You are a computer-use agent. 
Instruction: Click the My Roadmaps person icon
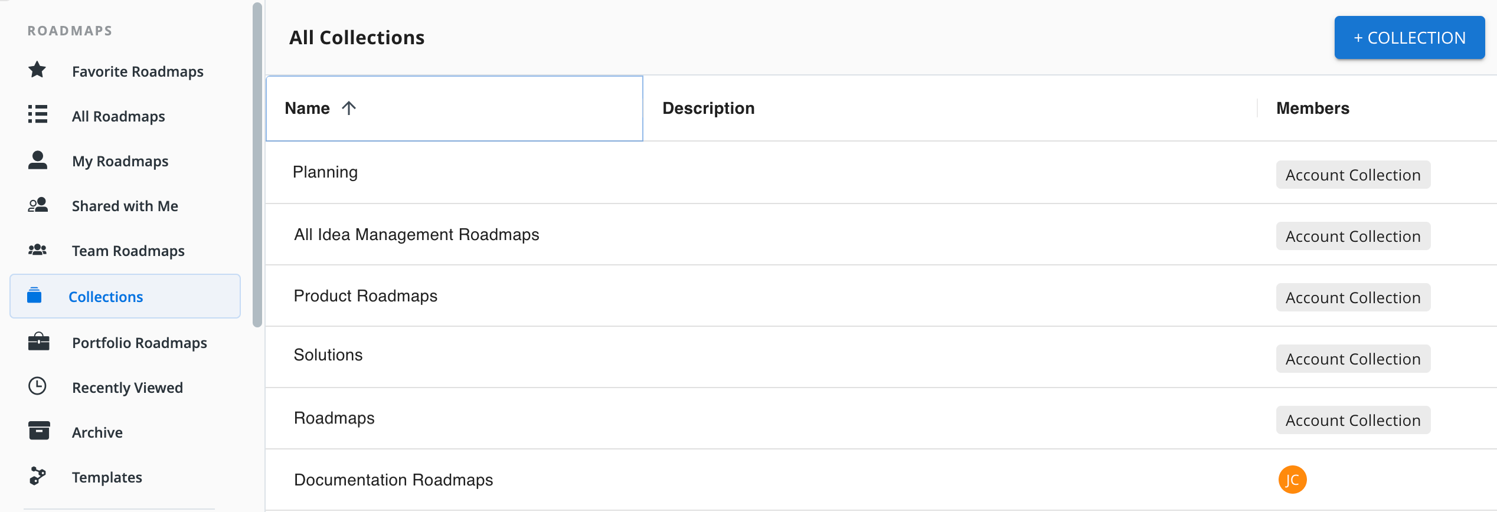37,160
